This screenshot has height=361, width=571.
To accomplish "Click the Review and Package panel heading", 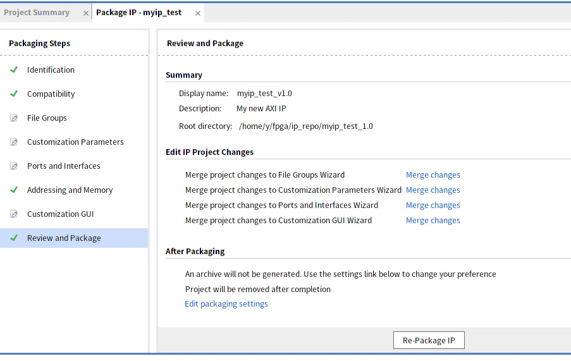I will tap(205, 43).
